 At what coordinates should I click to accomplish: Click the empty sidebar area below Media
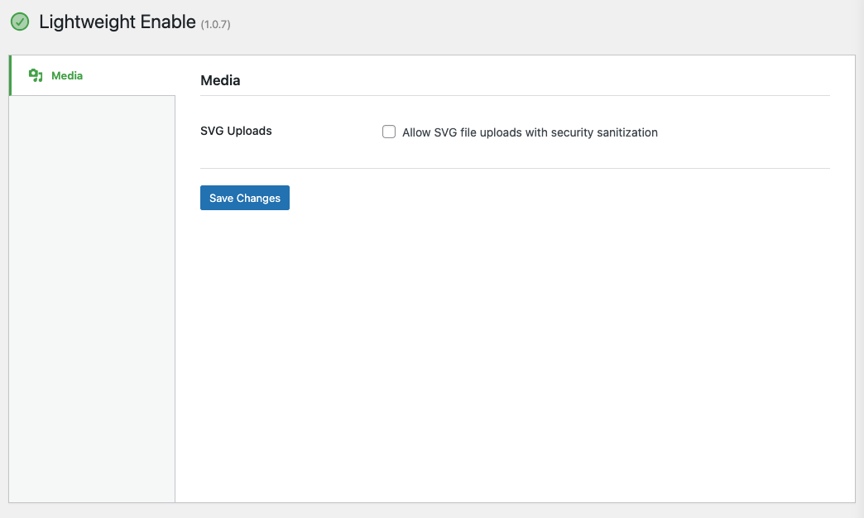click(x=91, y=298)
